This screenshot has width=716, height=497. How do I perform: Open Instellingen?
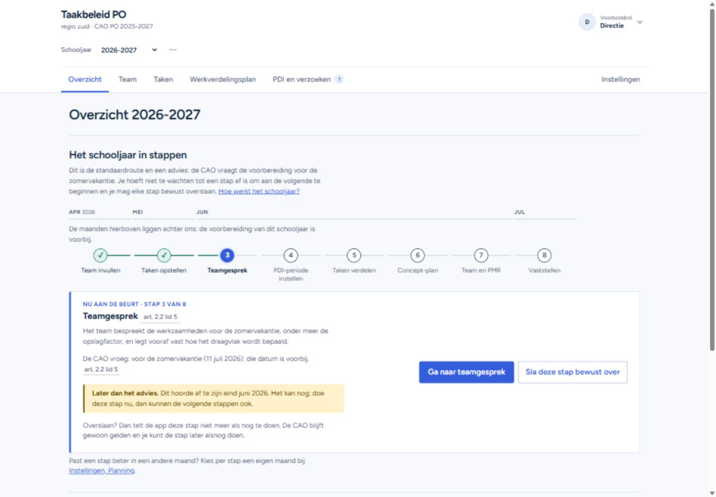621,79
